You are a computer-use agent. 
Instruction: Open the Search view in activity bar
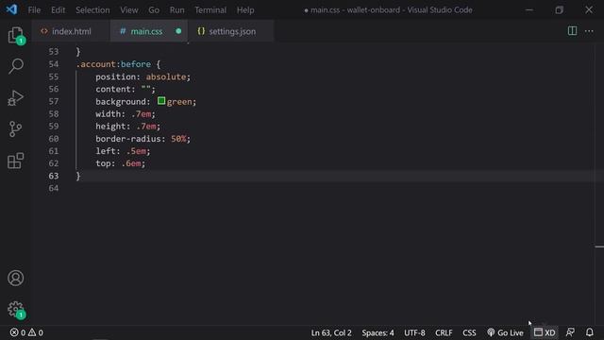(16, 66)
